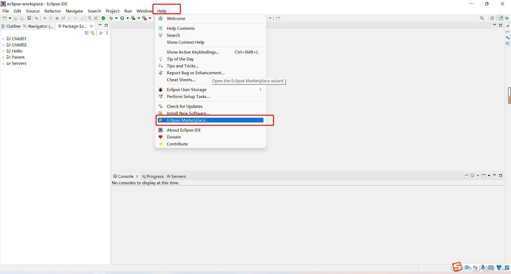Minimize the Package Explorer panel
The image size is (511, 274).
[100, 25]
